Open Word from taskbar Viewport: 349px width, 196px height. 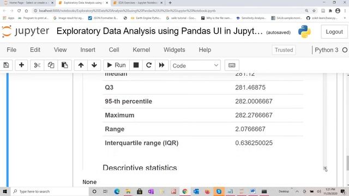pos(252,191)
